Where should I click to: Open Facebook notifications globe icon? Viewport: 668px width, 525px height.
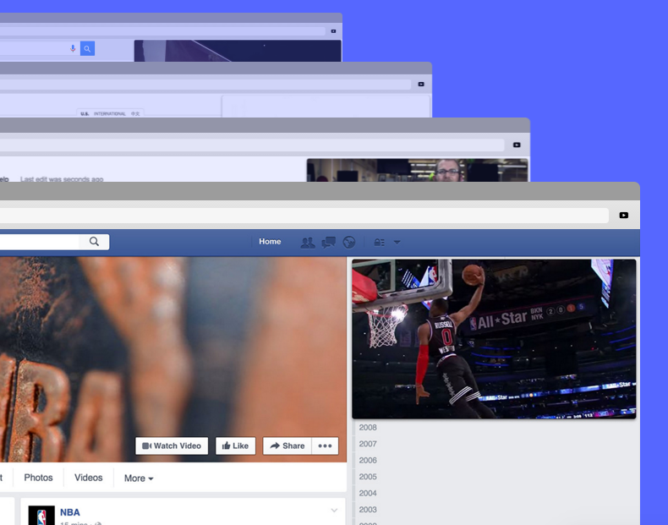pos(349,243)
